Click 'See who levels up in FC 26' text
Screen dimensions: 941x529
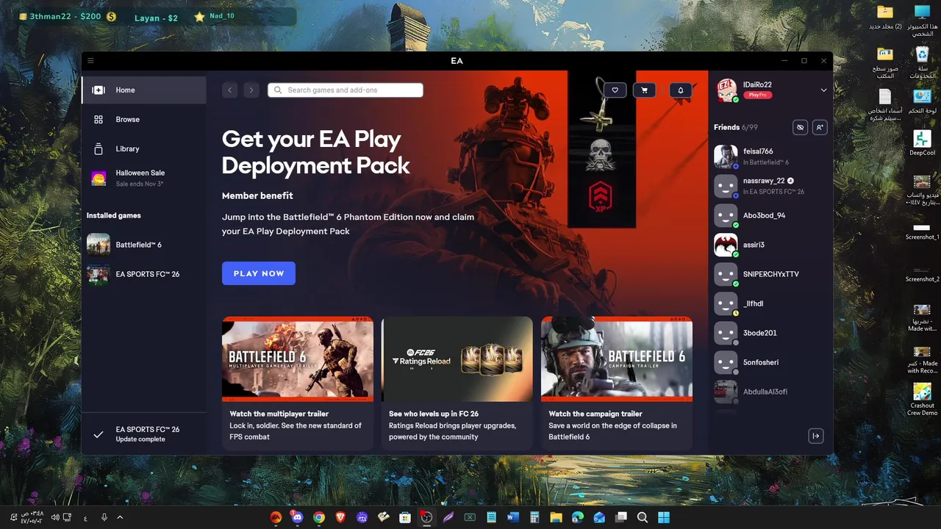[434, 414]
